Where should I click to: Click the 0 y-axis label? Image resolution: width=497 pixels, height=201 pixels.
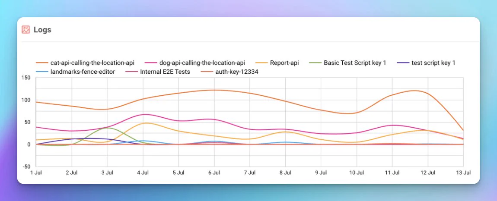[x=29, y=144]
